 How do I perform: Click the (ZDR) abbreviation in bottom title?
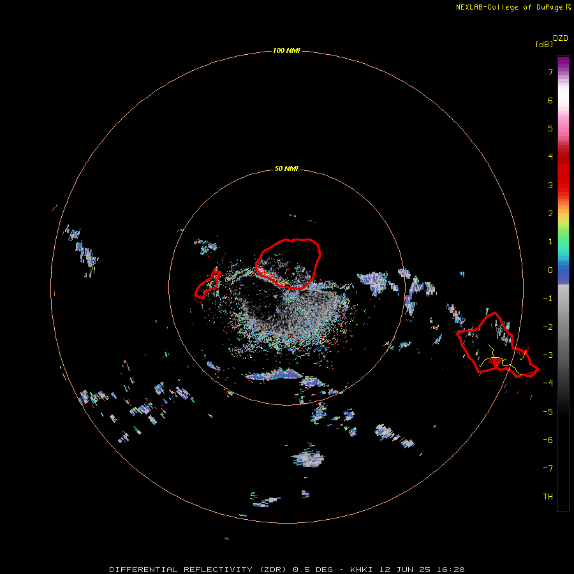[x=274, y=570]
